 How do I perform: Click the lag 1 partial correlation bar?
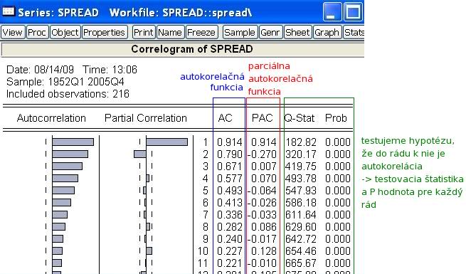(x=167, y=142)
